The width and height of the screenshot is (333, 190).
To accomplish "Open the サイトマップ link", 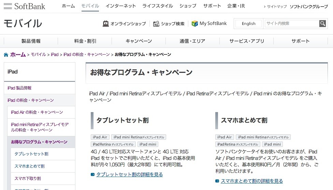I will pyautogui.click(x=277, y=6).
